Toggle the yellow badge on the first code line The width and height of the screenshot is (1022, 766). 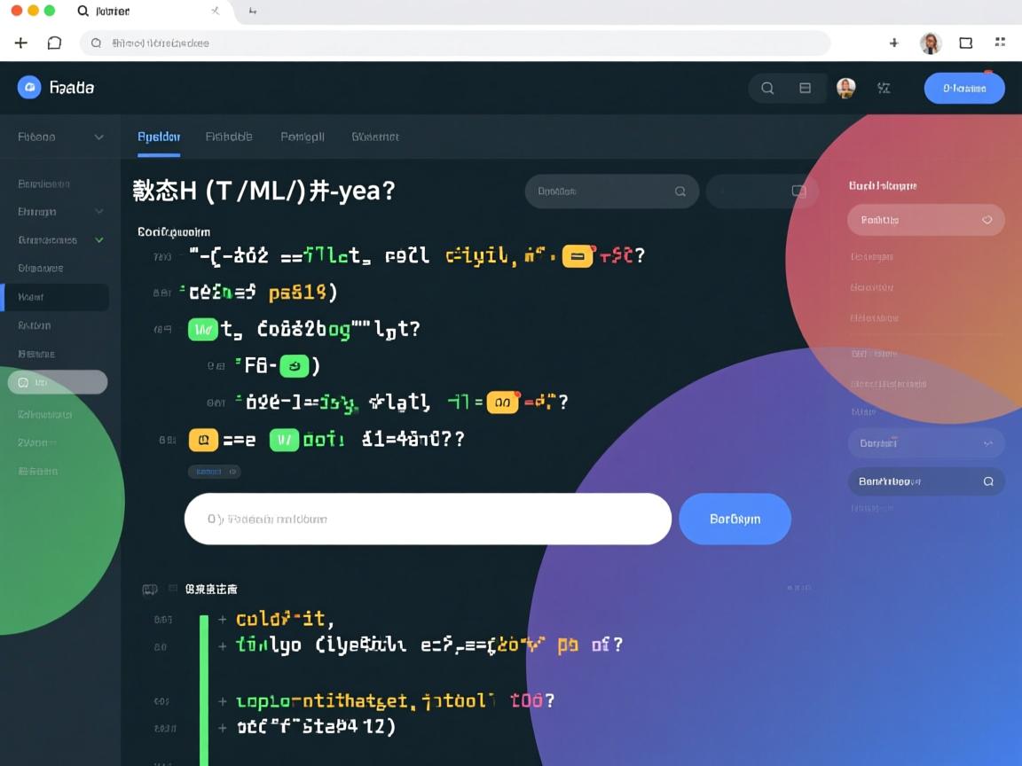[x=578, y=256]
